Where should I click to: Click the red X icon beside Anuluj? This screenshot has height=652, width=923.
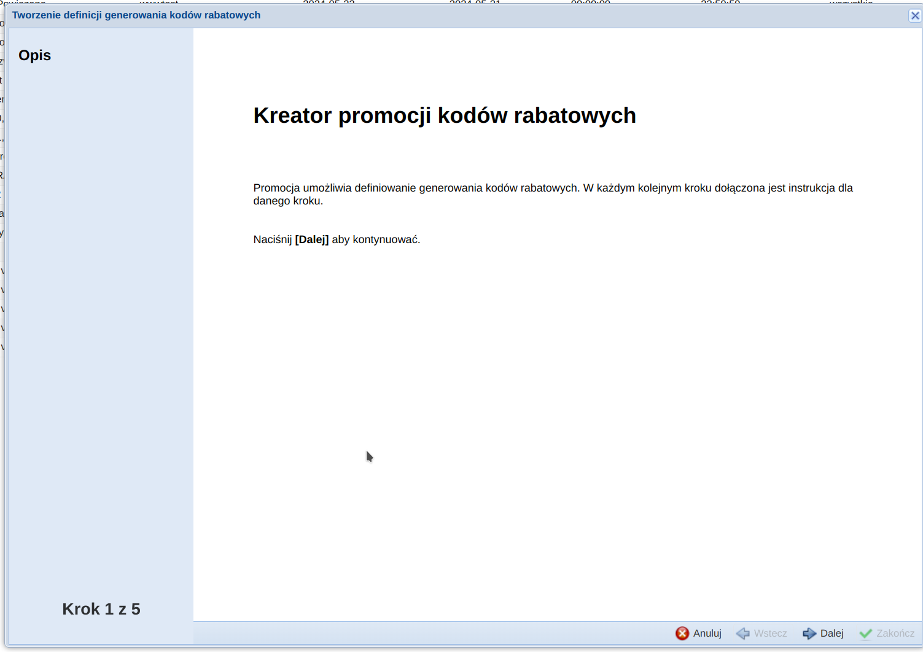pyautogui.click(x=682, y=633)
